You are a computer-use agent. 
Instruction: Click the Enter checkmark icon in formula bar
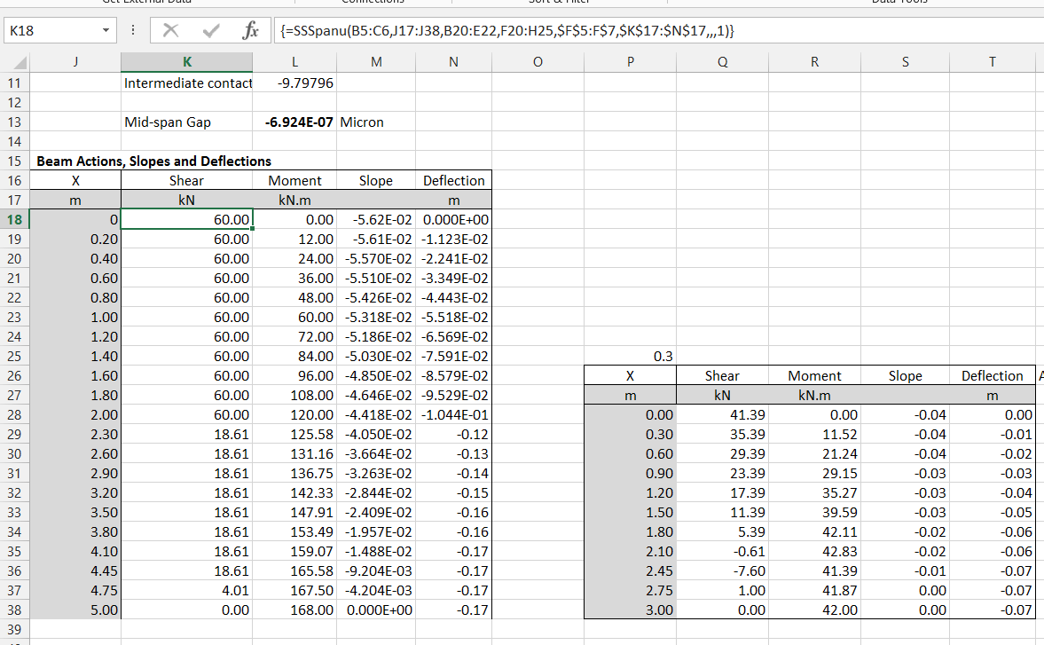(x=209, y=31)
